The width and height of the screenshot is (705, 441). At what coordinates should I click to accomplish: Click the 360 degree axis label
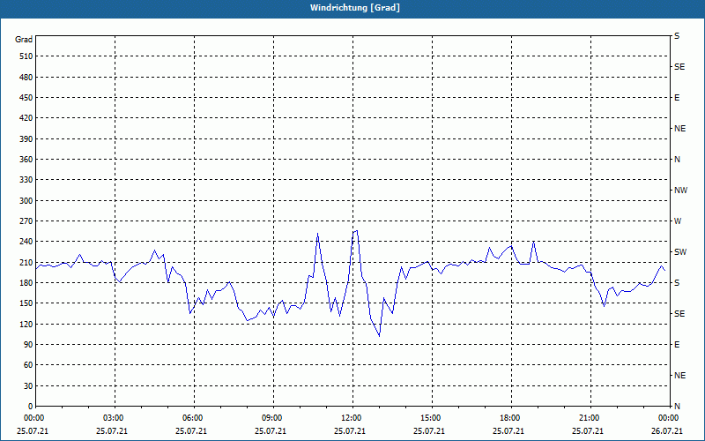[x=26, y=160]
